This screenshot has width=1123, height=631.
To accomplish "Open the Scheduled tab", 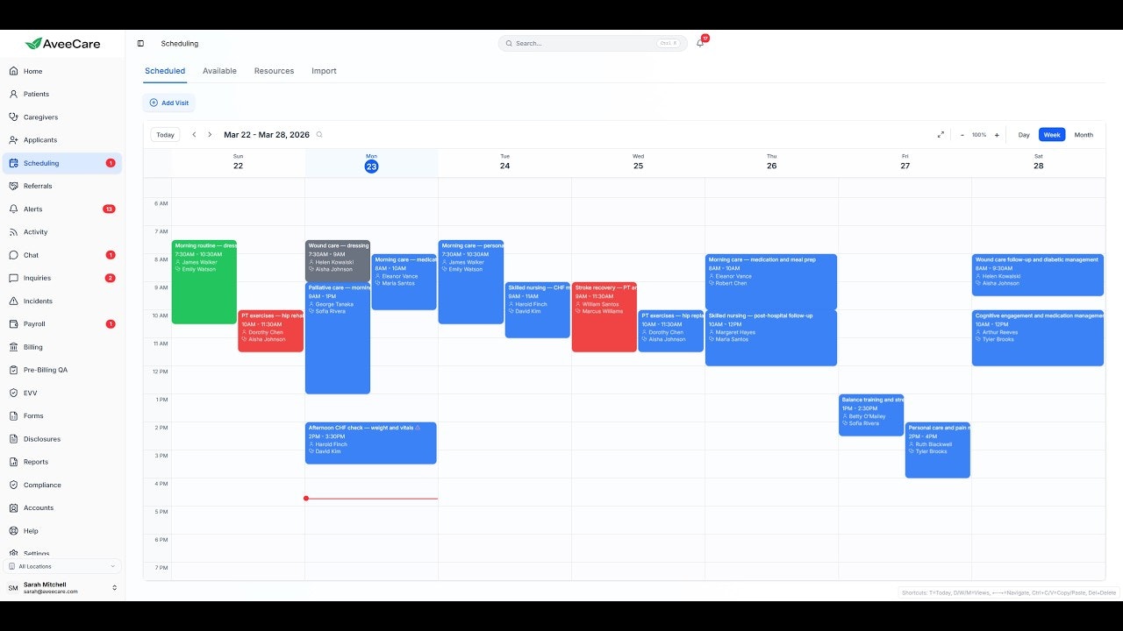I will click(x=165, y=71).
